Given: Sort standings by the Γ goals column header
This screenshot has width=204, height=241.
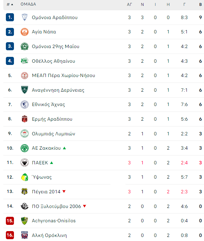Looking at the screenshot, I should pyautogui.click(x=184, y=4).
